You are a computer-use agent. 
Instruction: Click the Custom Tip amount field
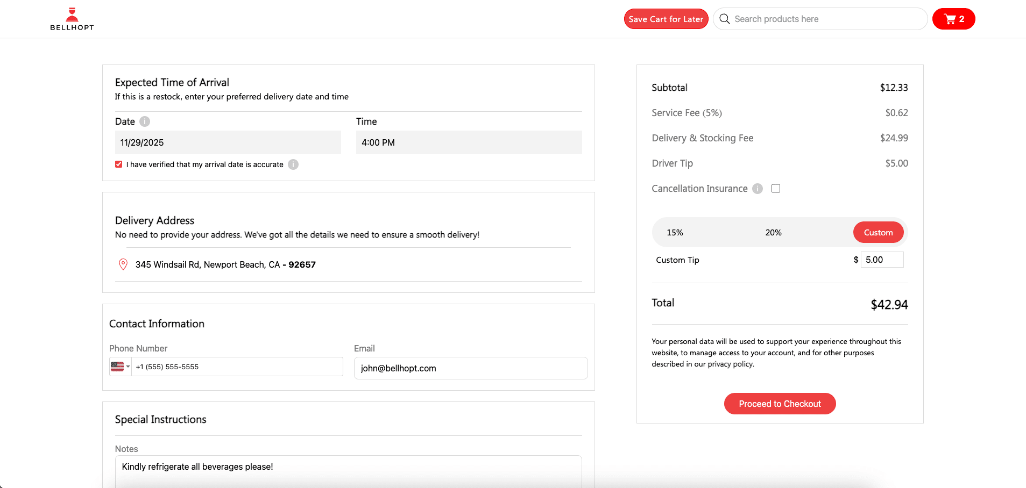(x=882, y=260)
